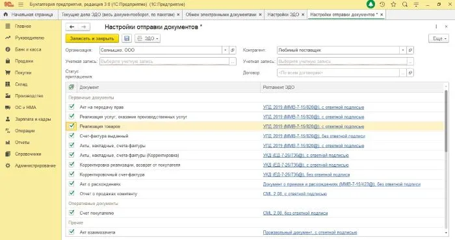The height and width of the screenshot is (240, 455).
Task: Open the Договор field's open-form icon
Action: [410, 73]
